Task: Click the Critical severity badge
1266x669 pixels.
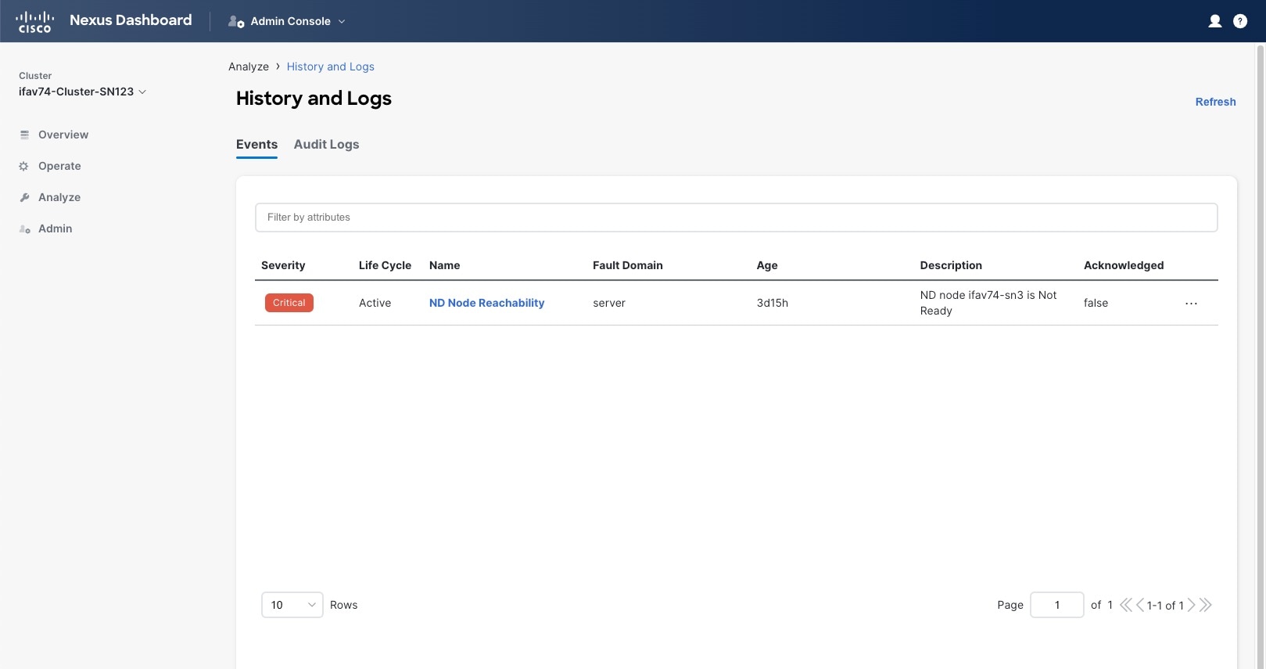Action: pos(289,303)
